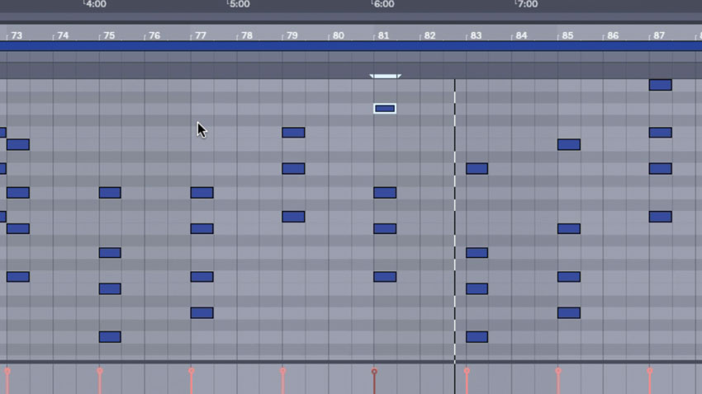This screenshot has width=702, height=394.
Task: Grab the dashed playhead line near bar 83
Action: point(455,221)
